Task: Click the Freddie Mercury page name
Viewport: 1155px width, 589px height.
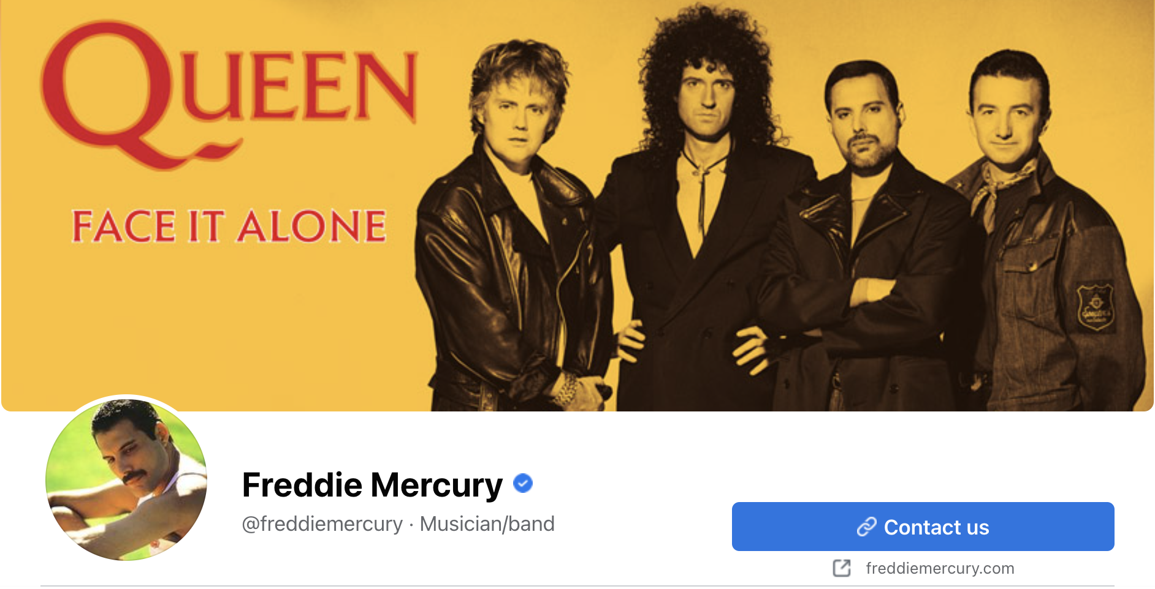Action: 372,485
